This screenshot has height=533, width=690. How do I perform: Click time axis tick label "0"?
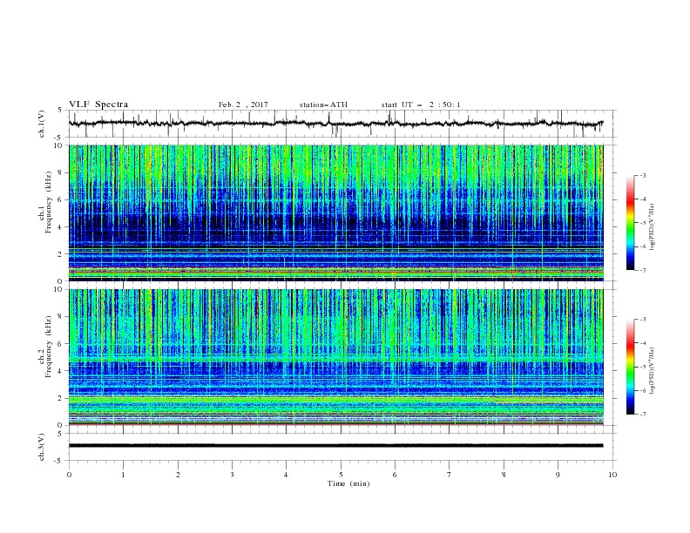tap(69, 475)
